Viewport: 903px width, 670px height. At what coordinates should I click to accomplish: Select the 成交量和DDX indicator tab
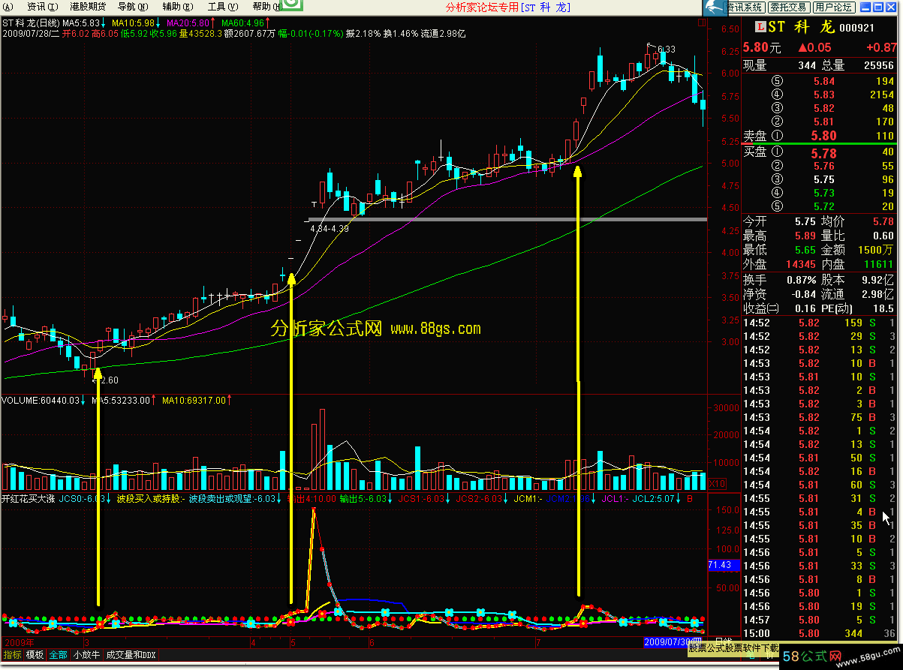point(130,655)
